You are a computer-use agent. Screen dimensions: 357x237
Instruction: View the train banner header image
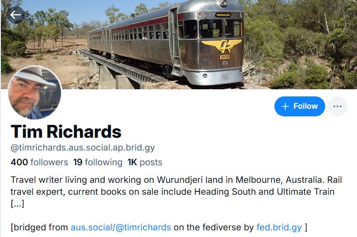[178, 45]
